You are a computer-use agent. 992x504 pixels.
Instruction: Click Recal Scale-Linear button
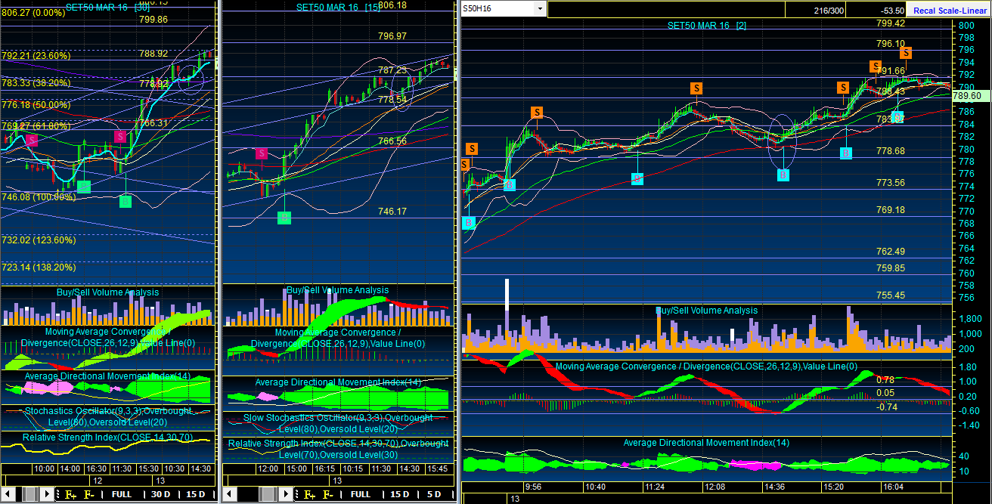pos(948,11)
